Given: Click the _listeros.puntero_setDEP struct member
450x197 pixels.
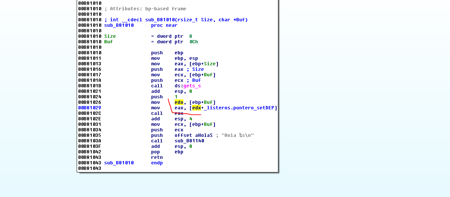Looking at the screenshot, I should [x=240, y=108].
